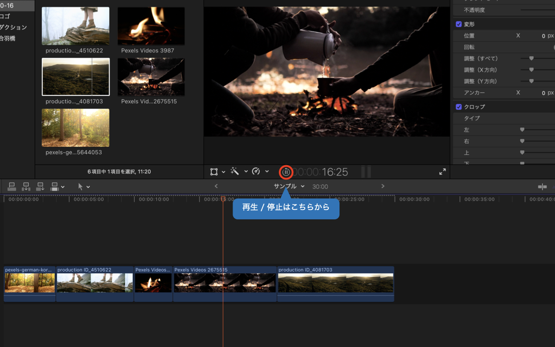
Task: Click the 調整（すべて） slider handle
Action: click(531, 58)
